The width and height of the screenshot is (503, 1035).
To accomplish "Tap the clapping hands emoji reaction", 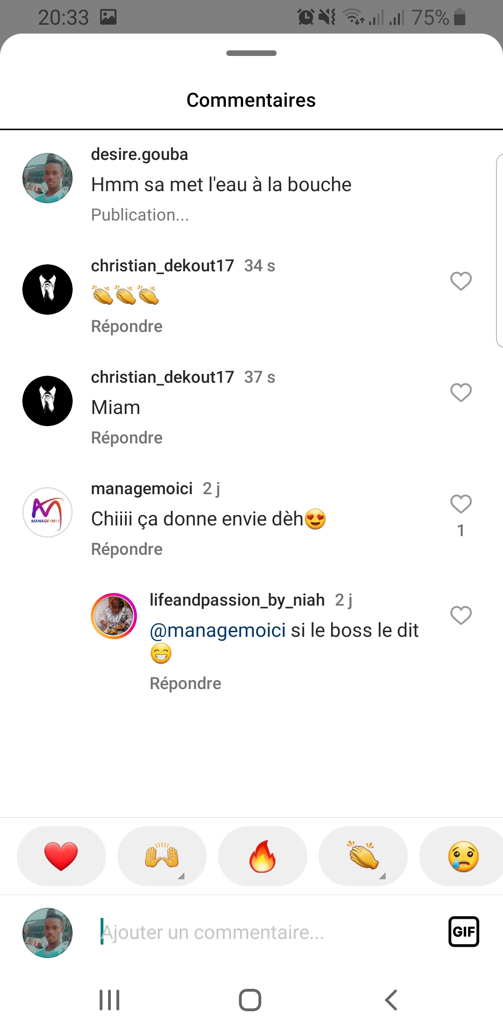I will 363,856.
